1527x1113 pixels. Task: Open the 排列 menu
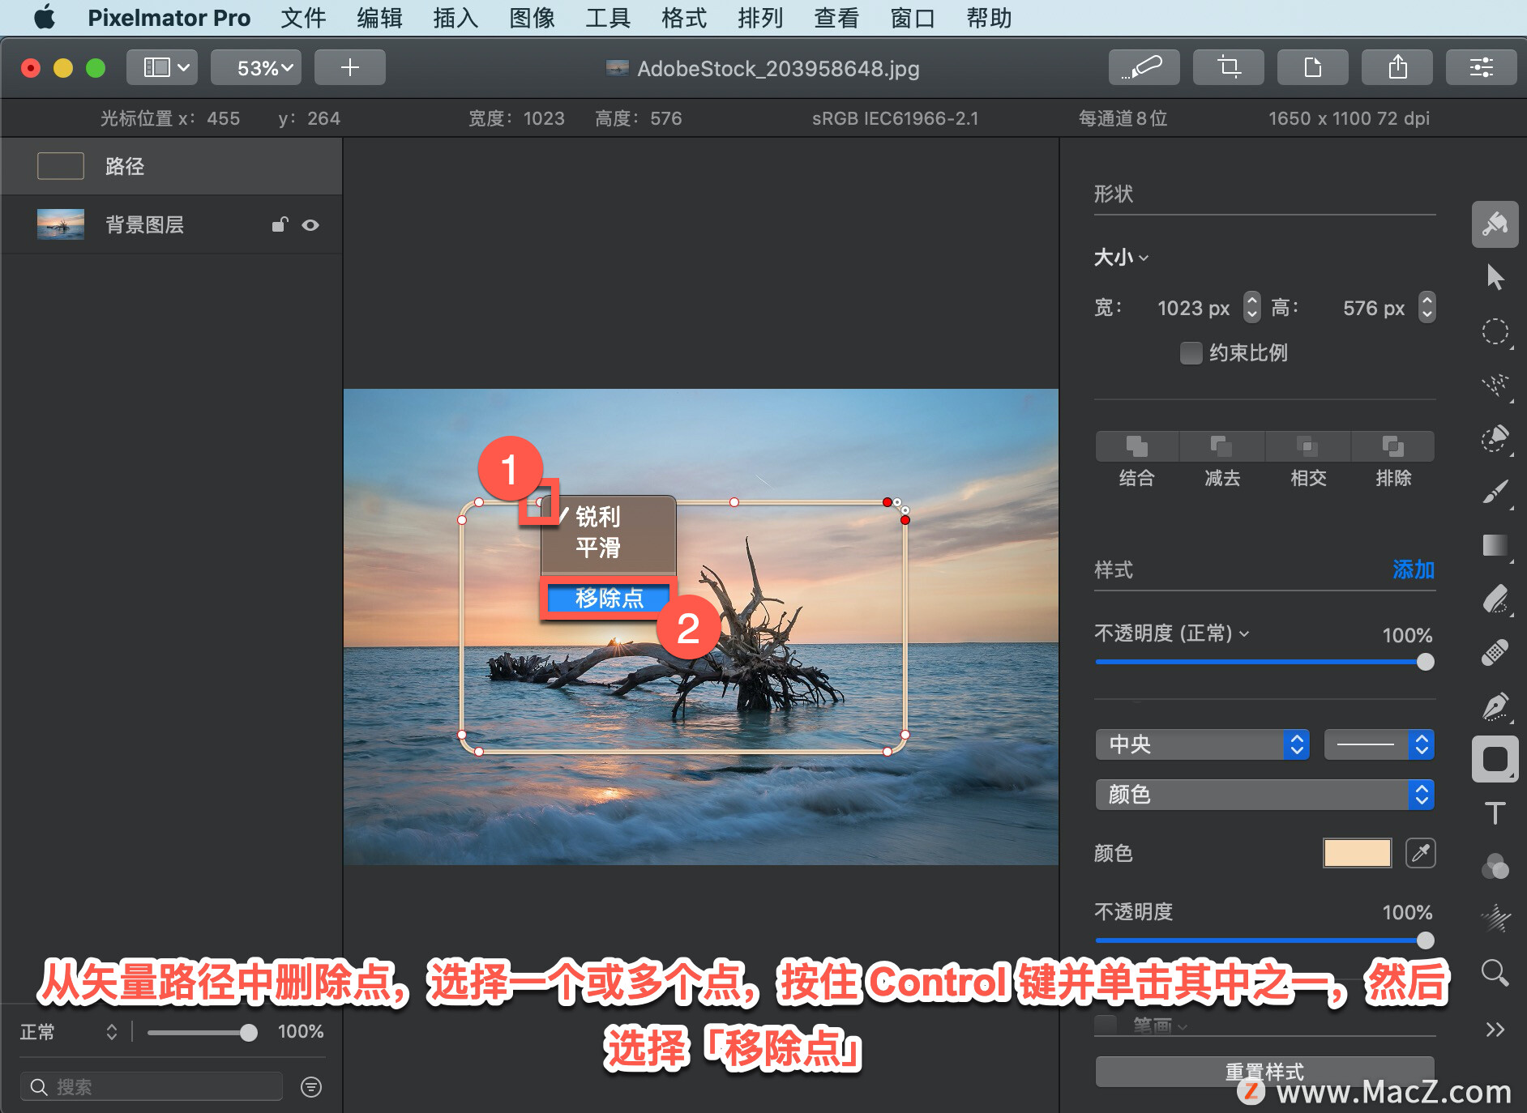coord(760,18)
